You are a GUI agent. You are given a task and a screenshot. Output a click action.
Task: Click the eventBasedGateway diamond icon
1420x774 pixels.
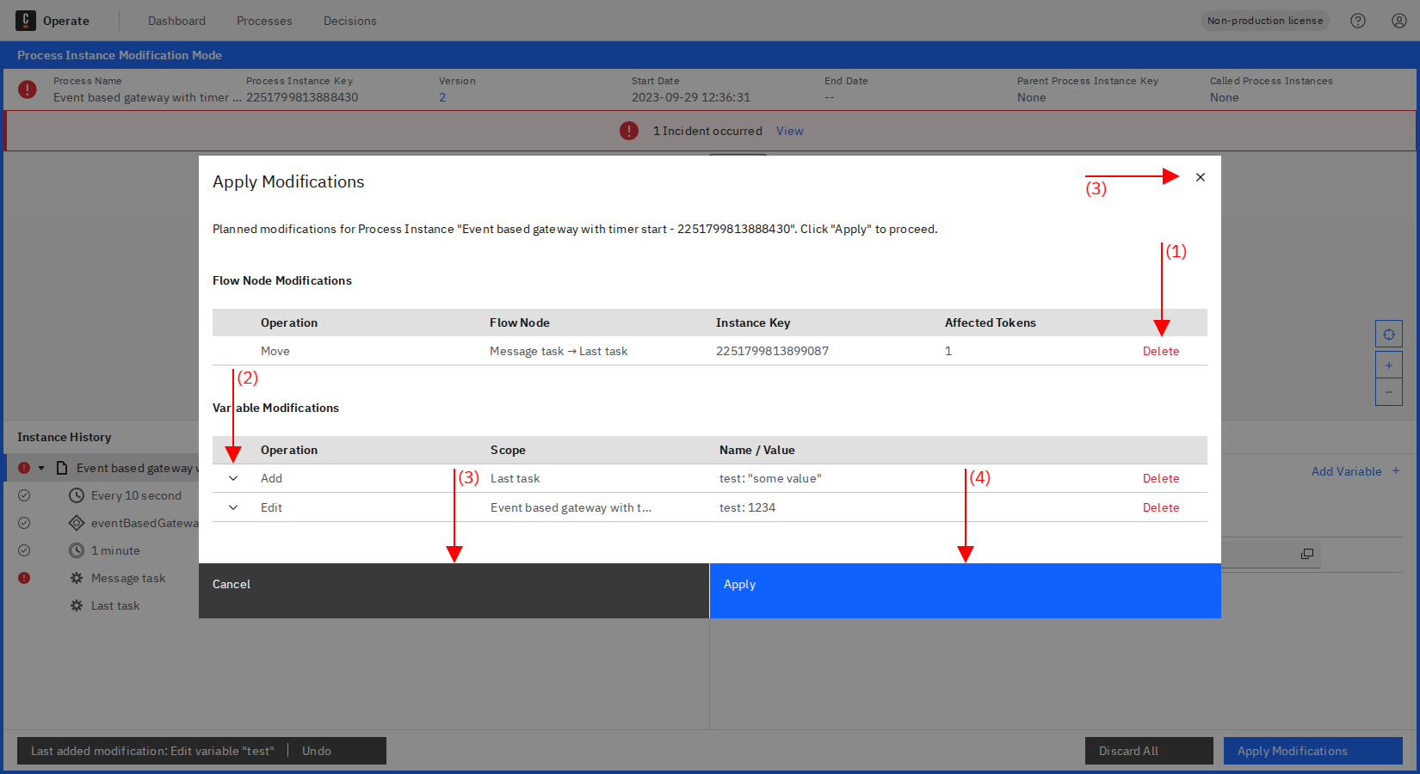[x=76, y=523]
